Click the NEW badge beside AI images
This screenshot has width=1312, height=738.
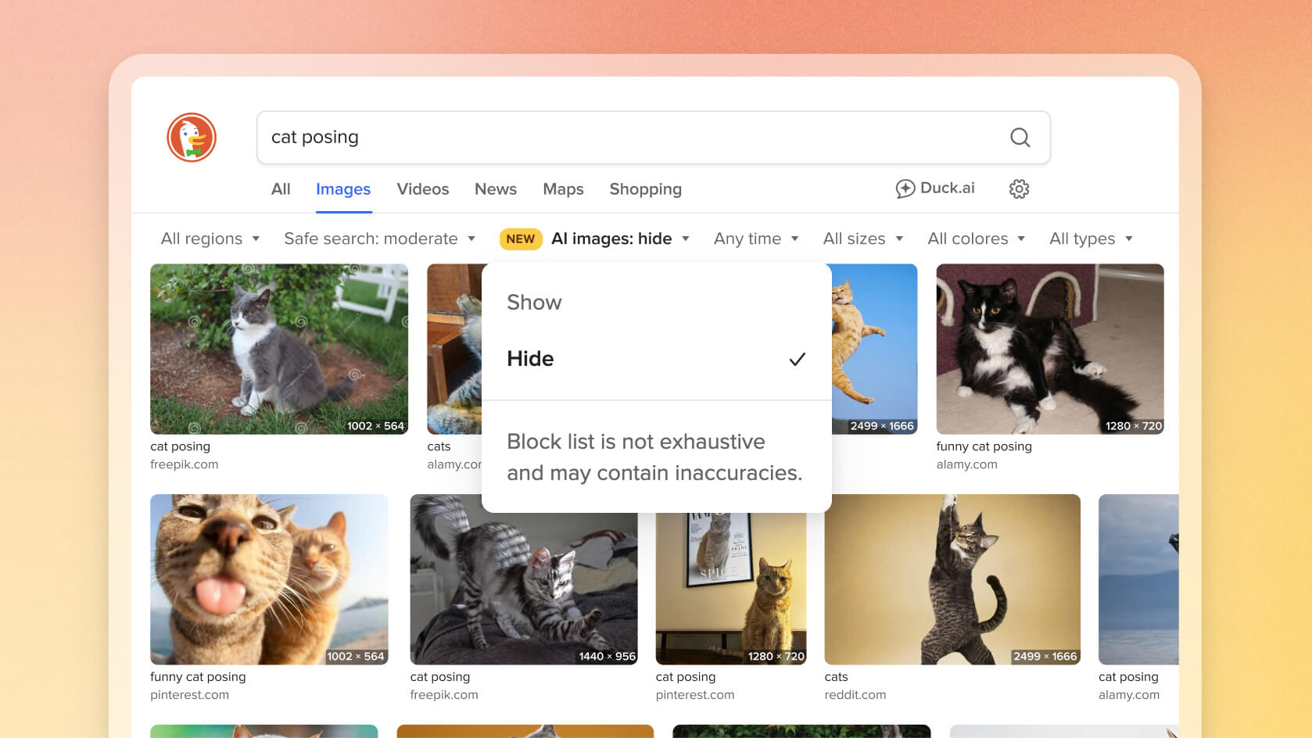[520, 239]
